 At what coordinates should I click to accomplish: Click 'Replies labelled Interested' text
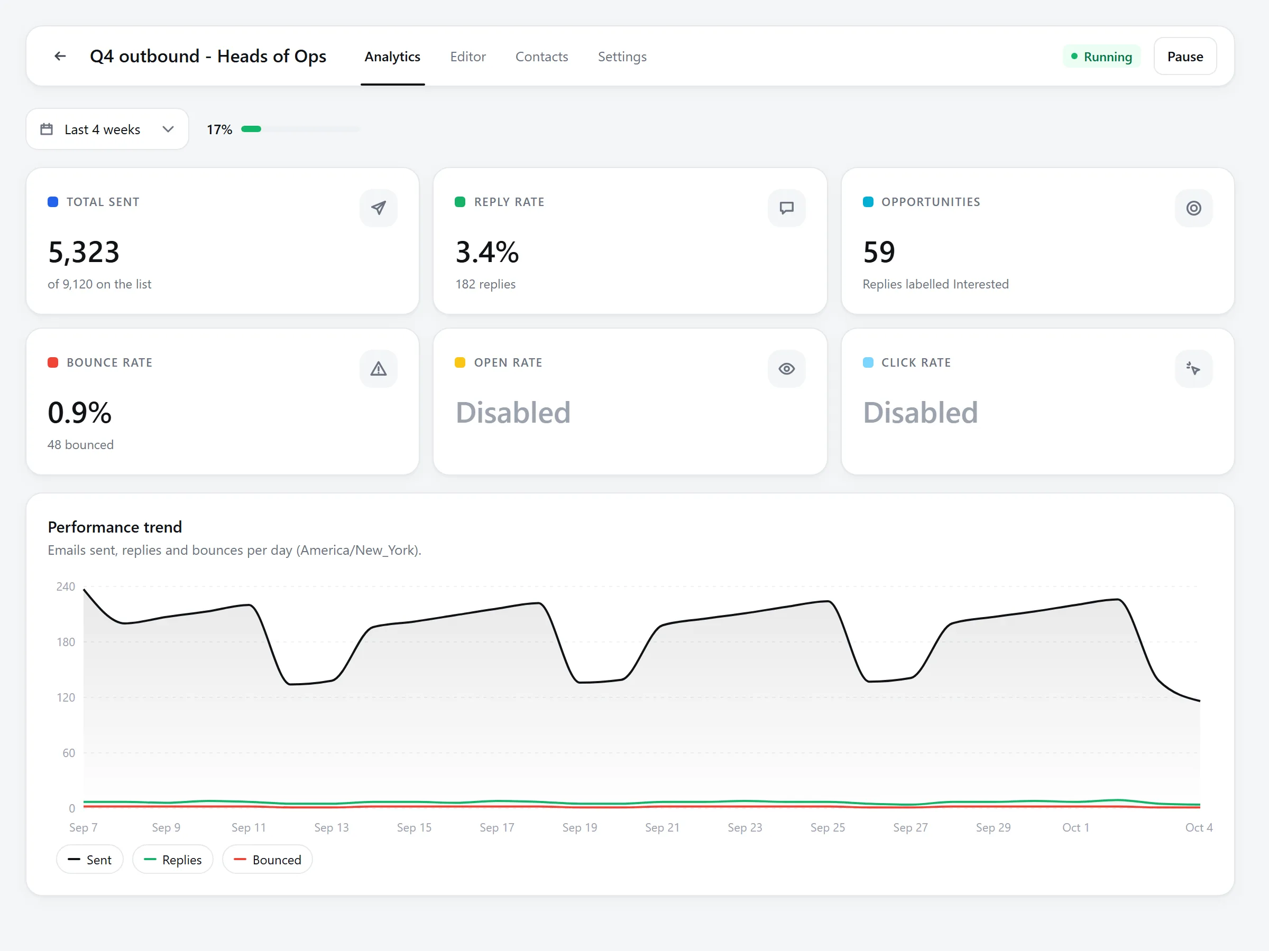click(935, 284)
